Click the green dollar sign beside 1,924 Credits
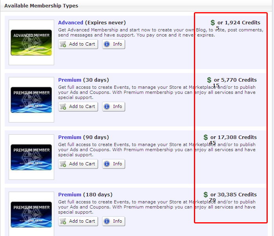 213,23
